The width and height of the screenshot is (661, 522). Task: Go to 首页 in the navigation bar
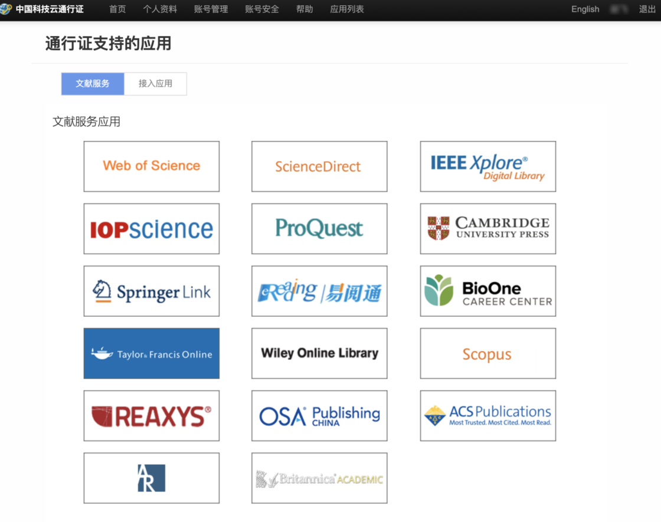pyautogui.click(x=117, y=9)
